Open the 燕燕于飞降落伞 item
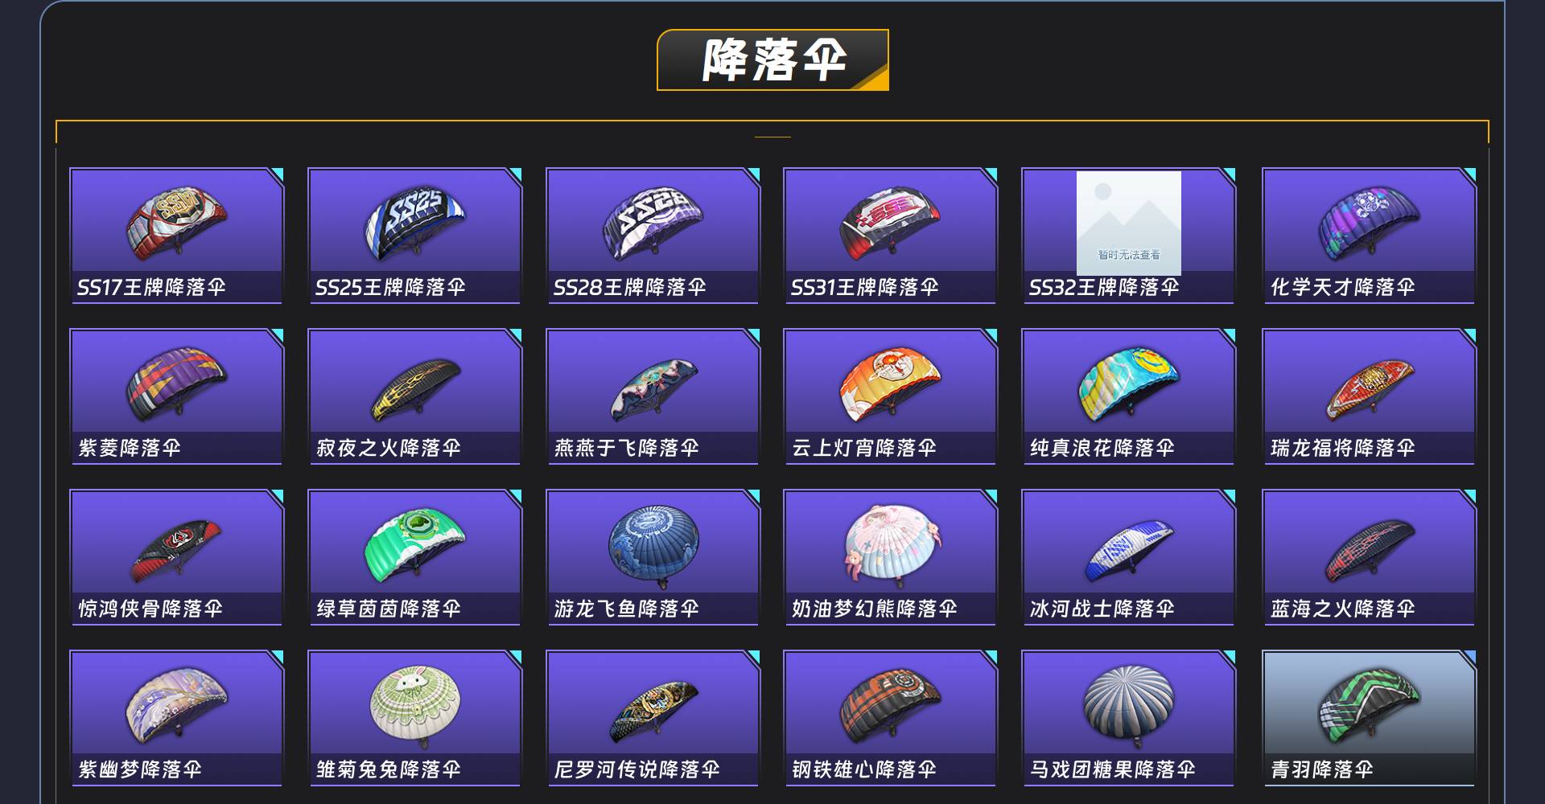This screenshot has height=804, width=1545. click(x=653, y=396)
